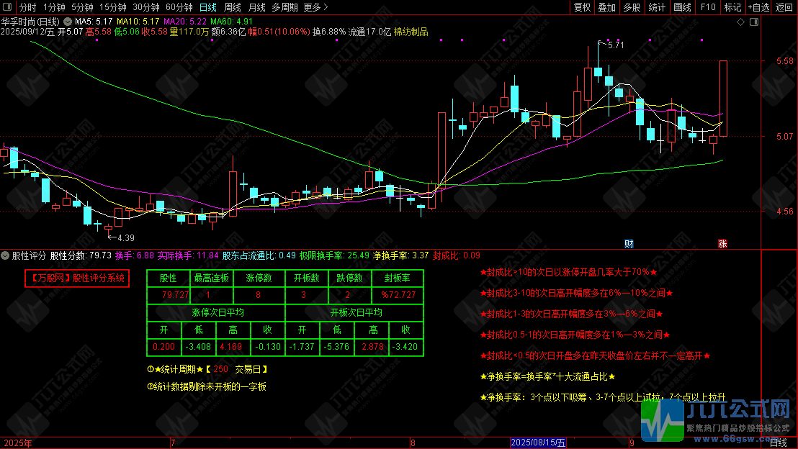Click the -5.376 table value
798x449 pixels.
(336, 347)
